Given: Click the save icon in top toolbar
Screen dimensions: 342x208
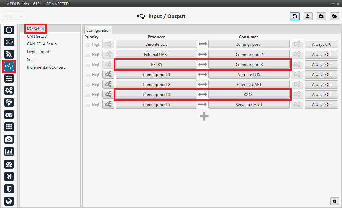Looking at the screenshot, I should pyautogui.click(x=294, y=16).
